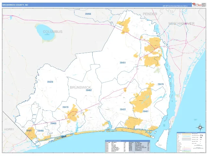Click the blue lake in Columbus county
The width and height of the screenshot is (208, 156).
[x=45, y=32]
